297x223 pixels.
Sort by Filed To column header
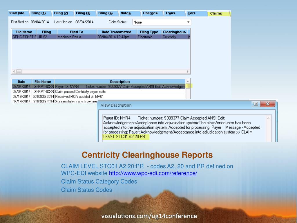(77, 32)
